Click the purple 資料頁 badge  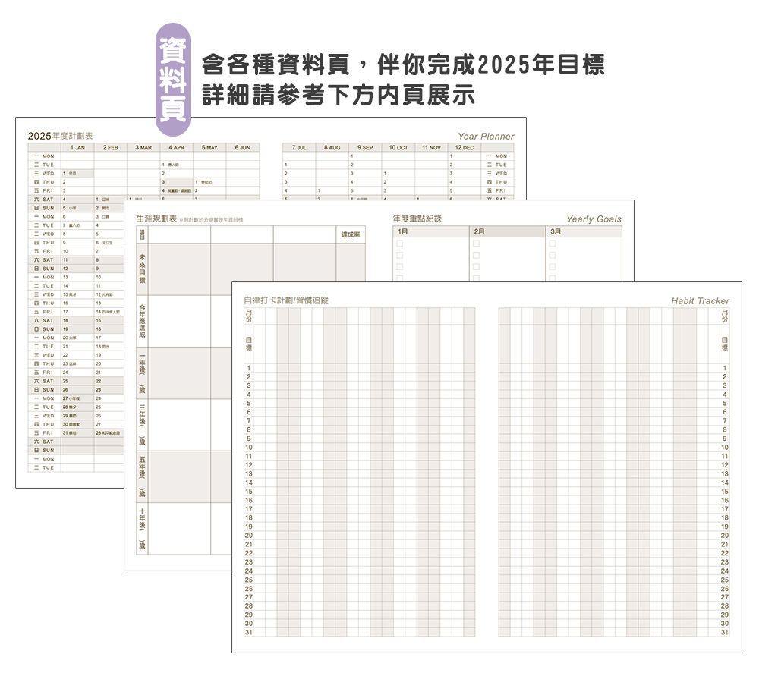173,80
